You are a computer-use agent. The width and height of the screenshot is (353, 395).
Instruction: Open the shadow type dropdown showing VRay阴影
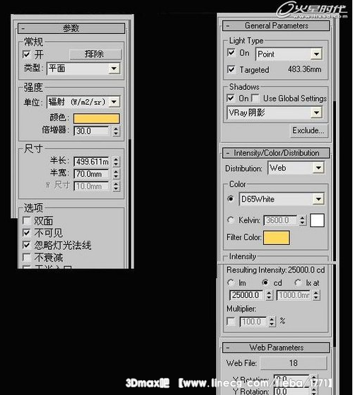click(x=274, y=113)
